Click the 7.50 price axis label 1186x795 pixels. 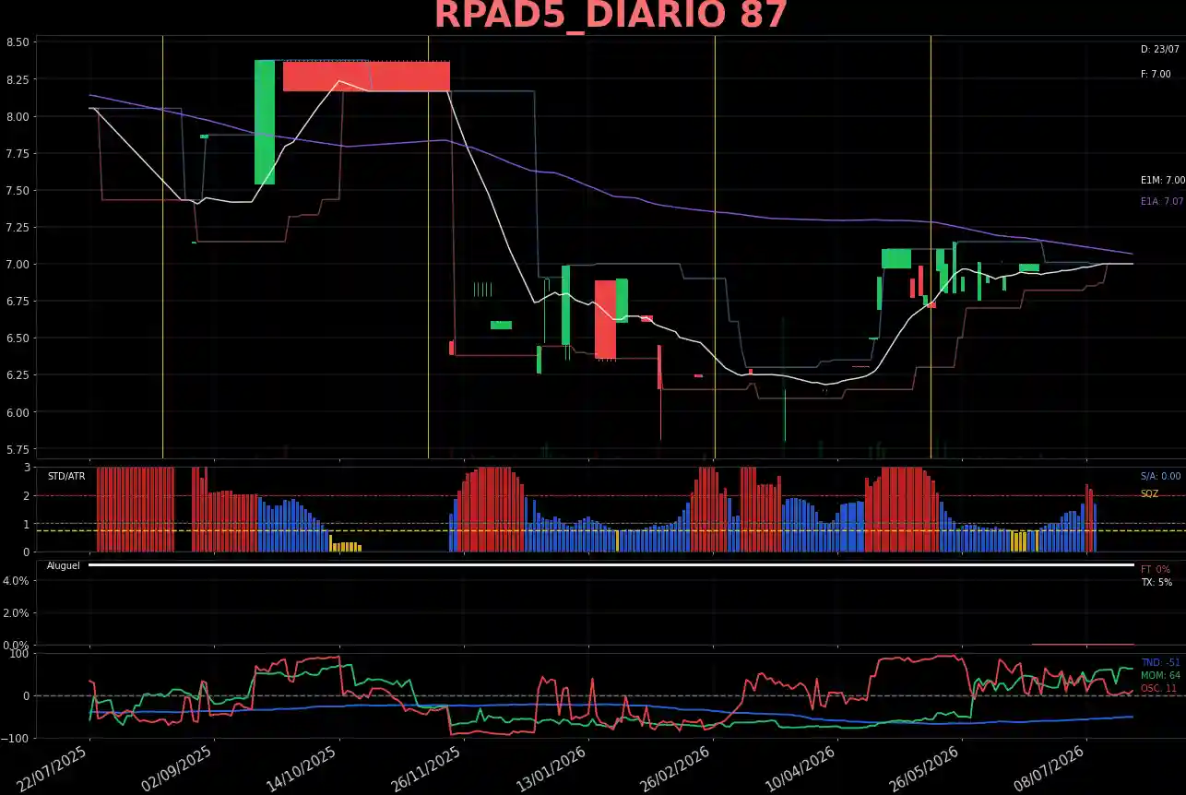18,190
